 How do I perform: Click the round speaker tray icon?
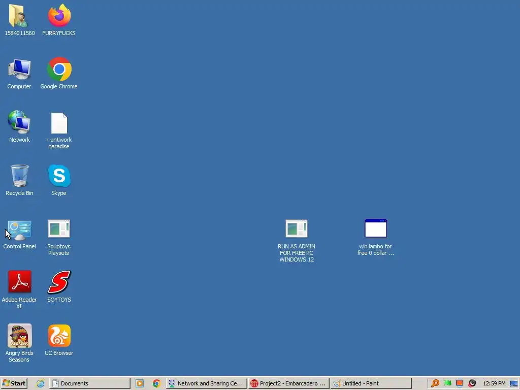(x=472, y=383)
